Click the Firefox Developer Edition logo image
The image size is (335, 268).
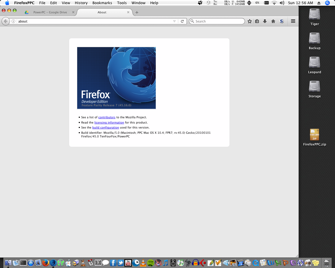tap(116, 78)
